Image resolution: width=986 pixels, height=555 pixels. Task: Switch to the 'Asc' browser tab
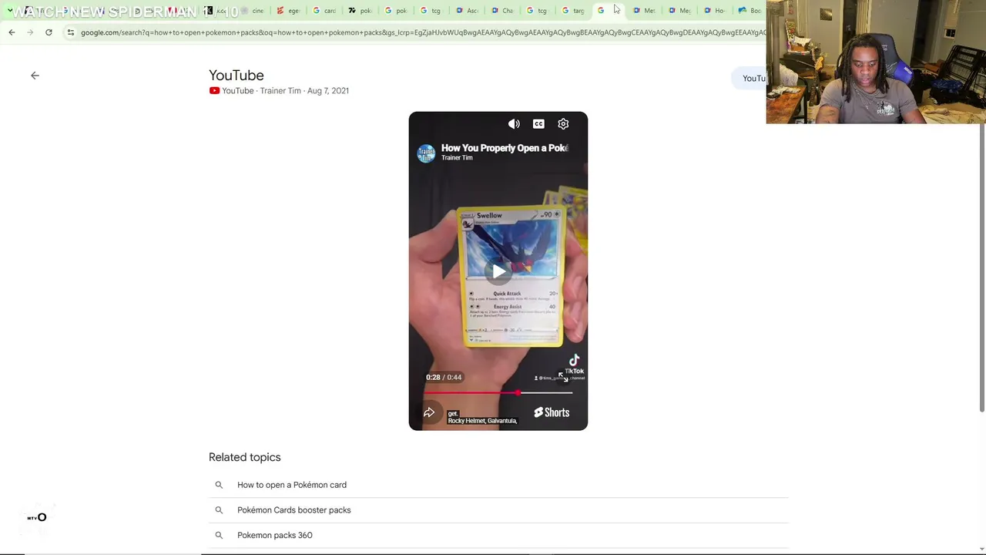pyautogui.click(x=467, y=11)
